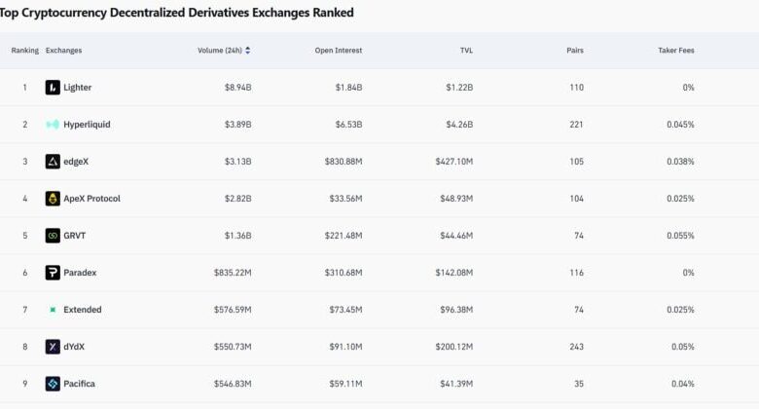Click the Lighter exchange logo icon

click(x=53, y=88)
